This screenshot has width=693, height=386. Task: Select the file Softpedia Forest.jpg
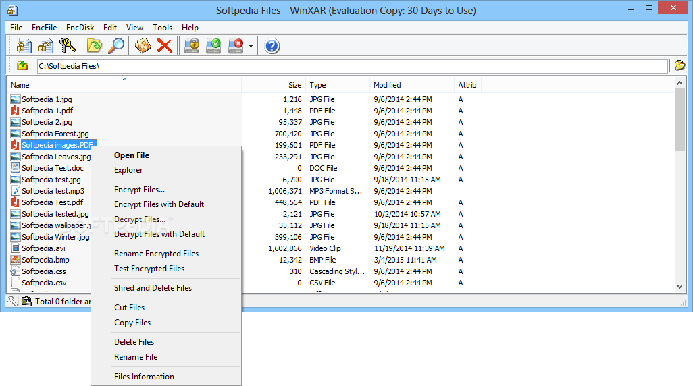click(x=55, y=134)
